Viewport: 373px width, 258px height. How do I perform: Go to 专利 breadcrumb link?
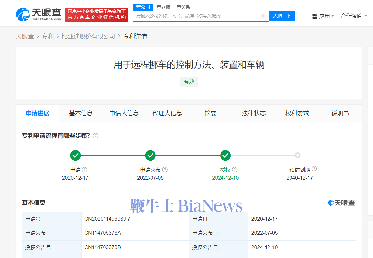click(x=48, y=36)
